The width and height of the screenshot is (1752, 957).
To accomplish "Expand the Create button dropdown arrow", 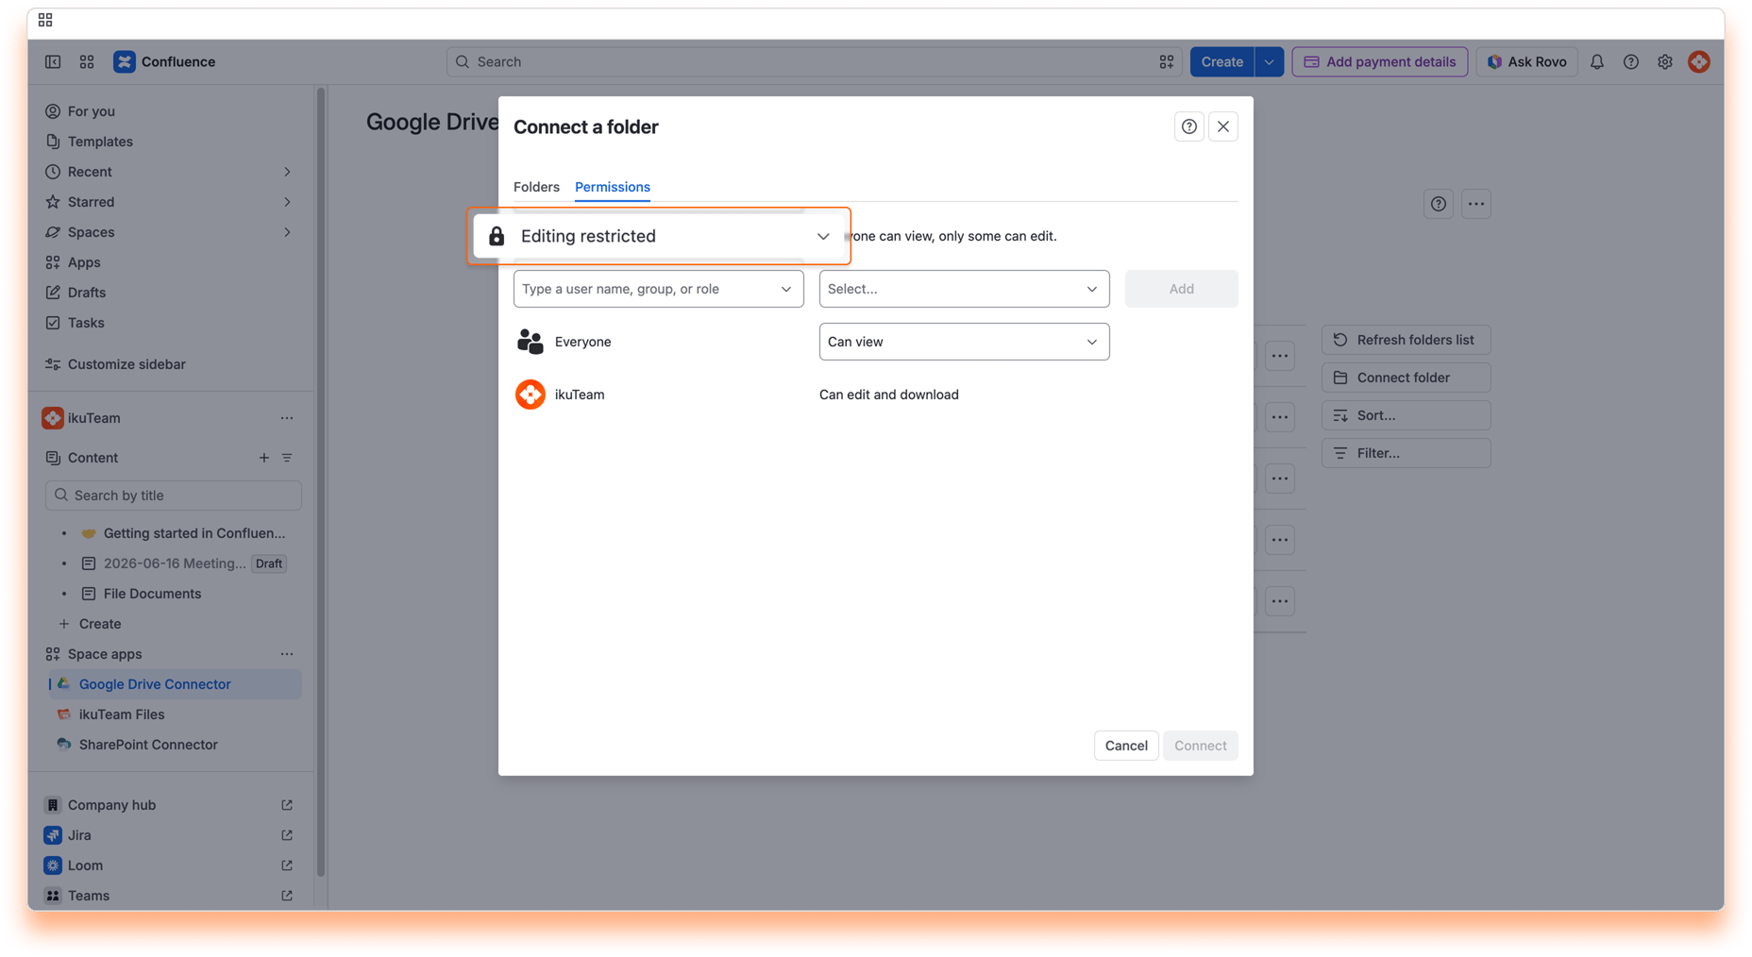I will pos(1269,62).
